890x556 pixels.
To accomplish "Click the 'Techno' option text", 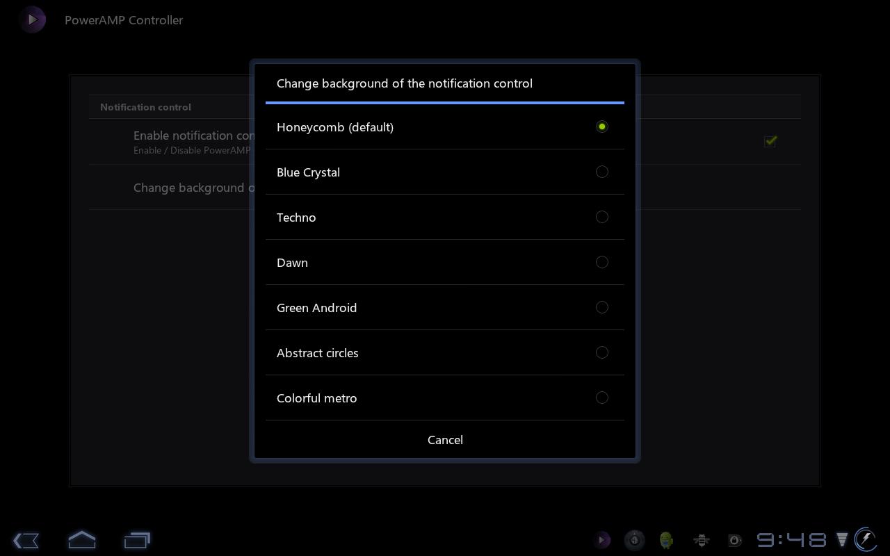I will [296, 218].
